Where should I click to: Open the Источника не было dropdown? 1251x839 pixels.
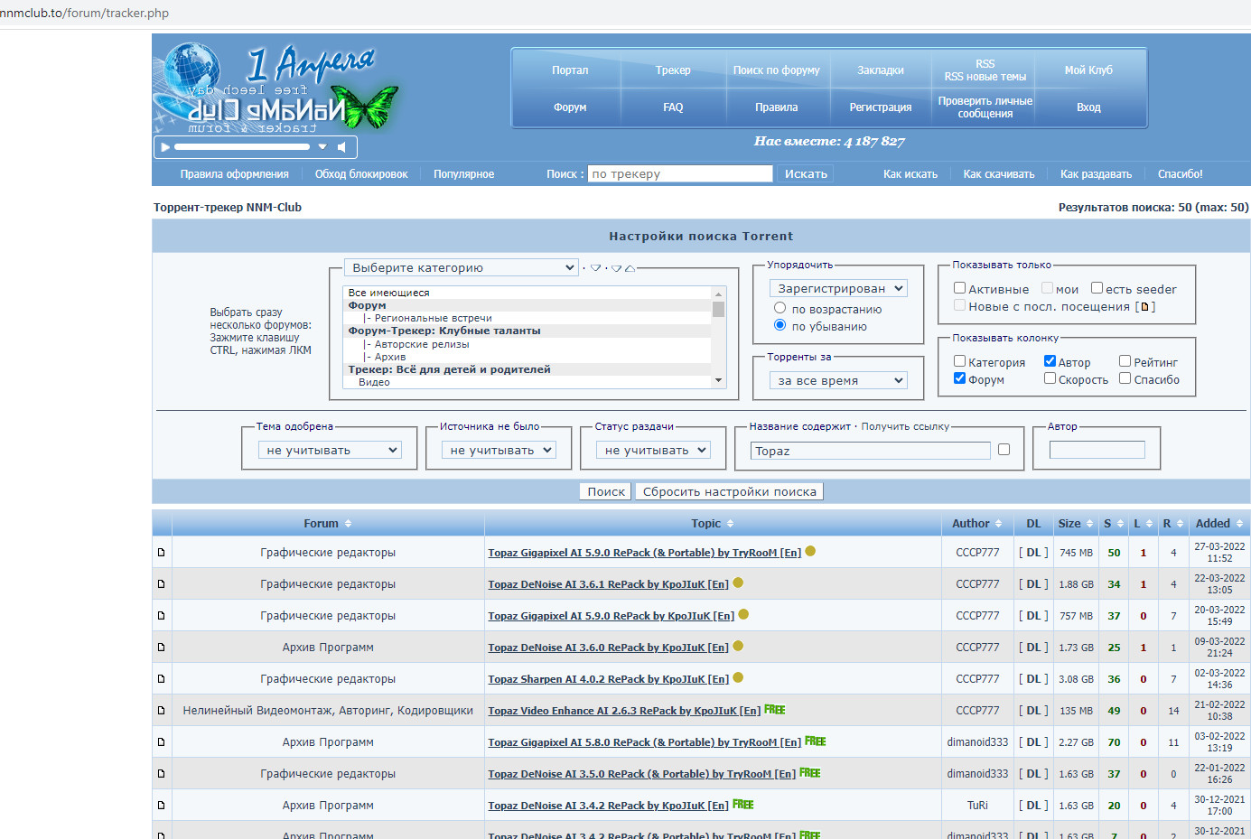499,450
